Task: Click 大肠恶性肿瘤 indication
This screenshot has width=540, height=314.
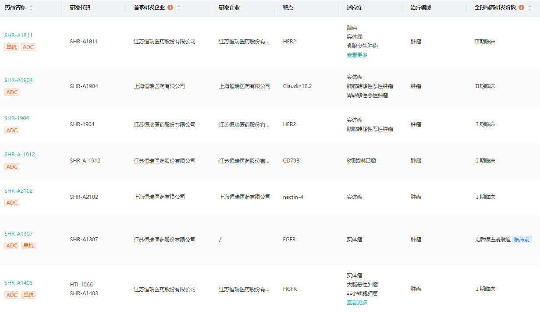Action: [362, 285]
